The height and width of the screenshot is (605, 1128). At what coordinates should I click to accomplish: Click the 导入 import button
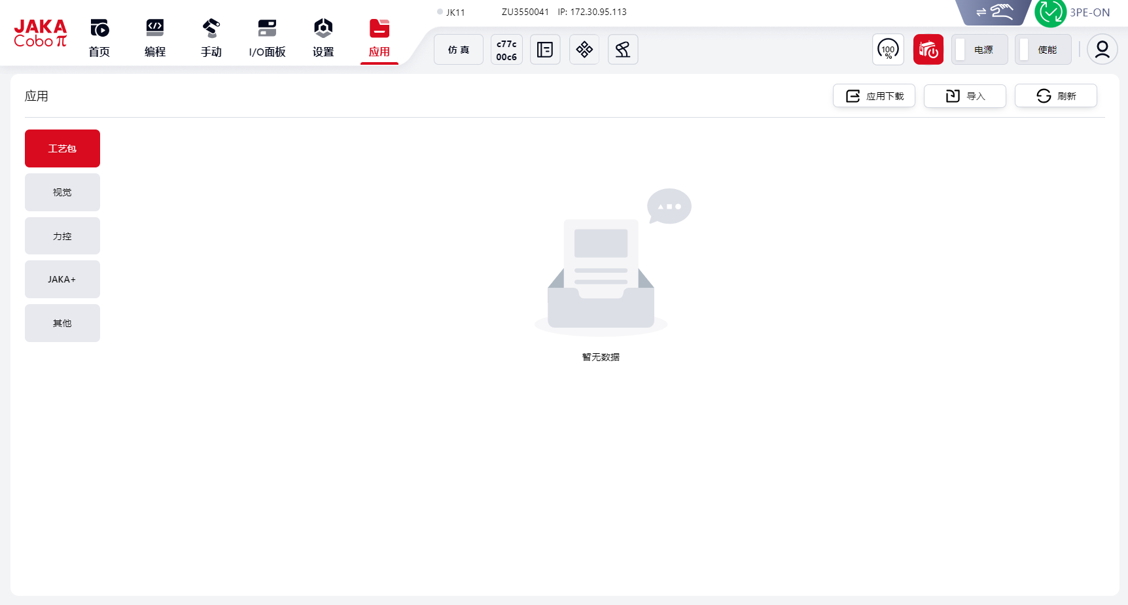pos(965,96)
